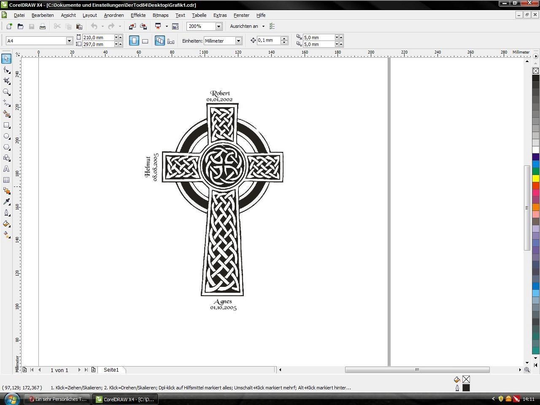Select the Zoom magnifier tool
This screenshot has width=540, height=405.
click(6, 92)
